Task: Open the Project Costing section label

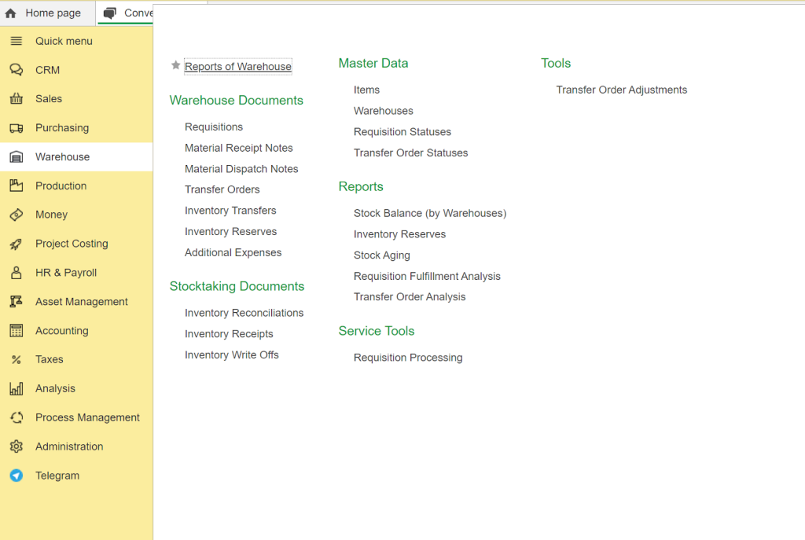Action: (72, 244)
